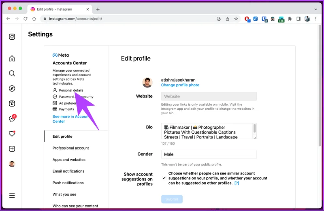Bookmark this page with star icon
Screen dimensions: 324x211
pos(236,19)
